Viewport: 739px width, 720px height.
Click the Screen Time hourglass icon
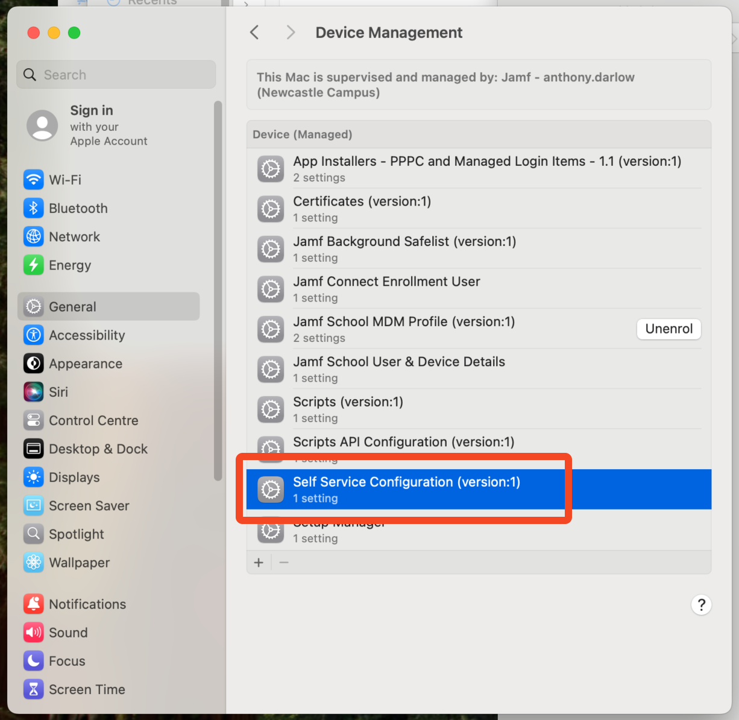34,689
